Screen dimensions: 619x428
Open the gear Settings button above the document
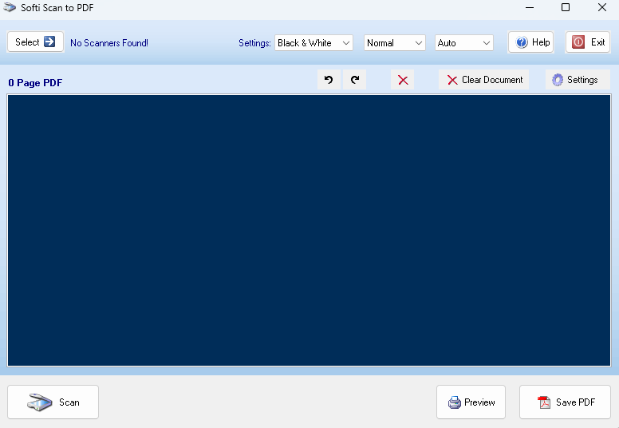tap(577, 80)
